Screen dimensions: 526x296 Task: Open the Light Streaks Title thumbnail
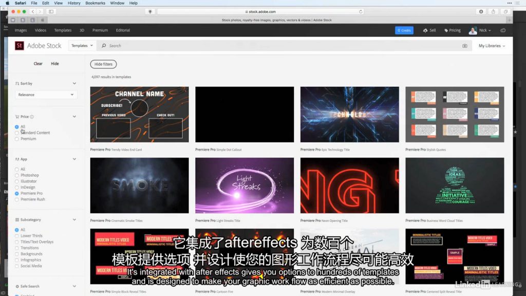pos(245,186)
